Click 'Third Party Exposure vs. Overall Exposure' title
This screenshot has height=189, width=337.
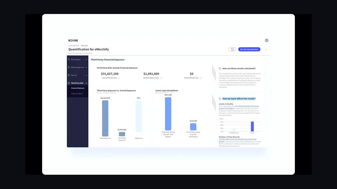coord(116,90)
